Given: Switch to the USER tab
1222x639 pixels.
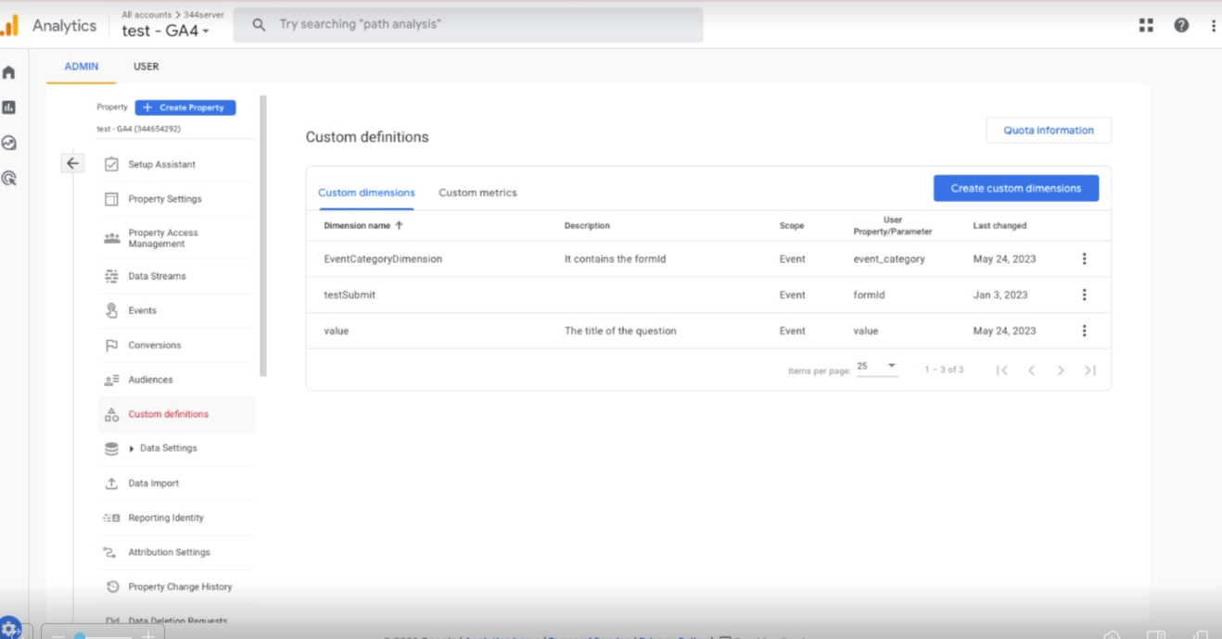Looking at the screenshot, I should click(x=146, y=67).
